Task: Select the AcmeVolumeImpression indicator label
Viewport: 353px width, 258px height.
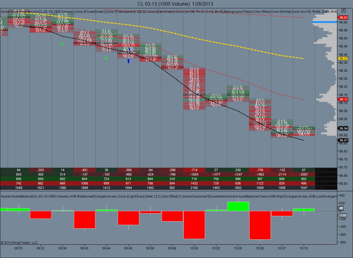Action: tap(169, 12)
